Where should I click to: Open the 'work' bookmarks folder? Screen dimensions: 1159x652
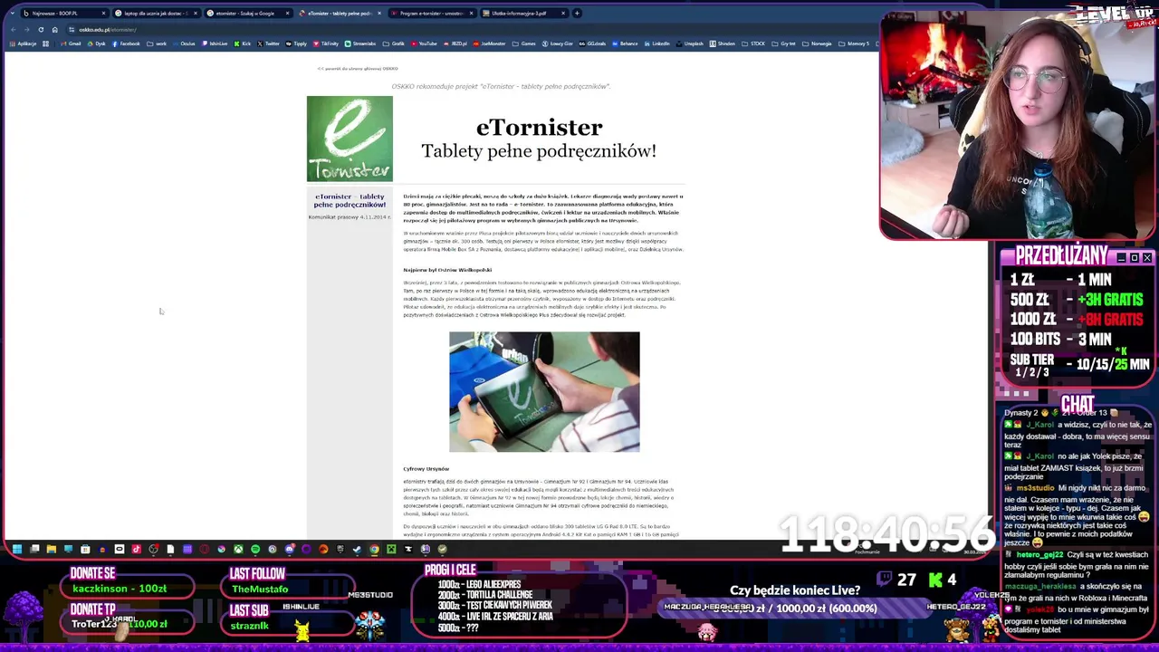coord(156,43)
